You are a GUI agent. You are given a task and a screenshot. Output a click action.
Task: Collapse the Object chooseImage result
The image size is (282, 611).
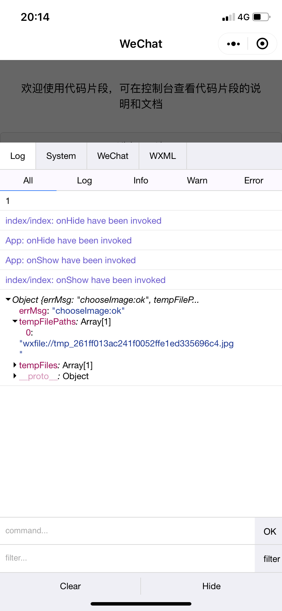[x=8, y=300]
